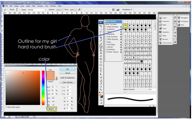Select the Healing Brush tool
This screenshot has height=120, width=192.
pyautogui.click(x=101, y=44)
